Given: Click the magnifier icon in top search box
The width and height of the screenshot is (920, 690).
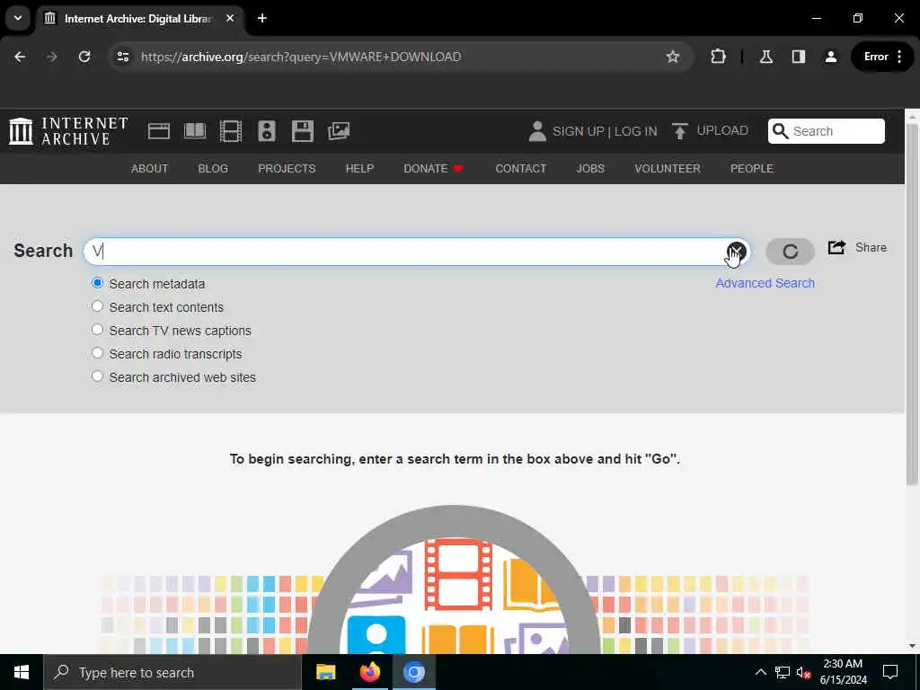Looking at the screenshot, I should pyautogui.click(x=781, y=131).
